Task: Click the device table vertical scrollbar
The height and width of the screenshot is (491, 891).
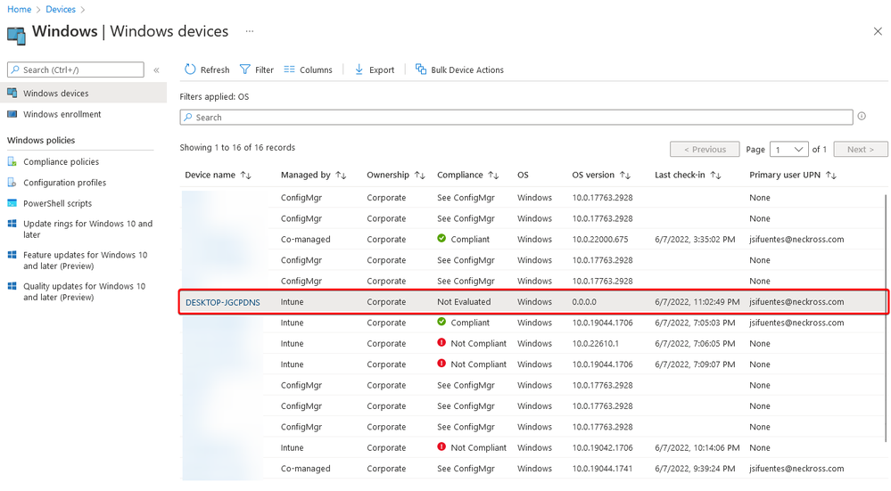Action: [886, 318]
